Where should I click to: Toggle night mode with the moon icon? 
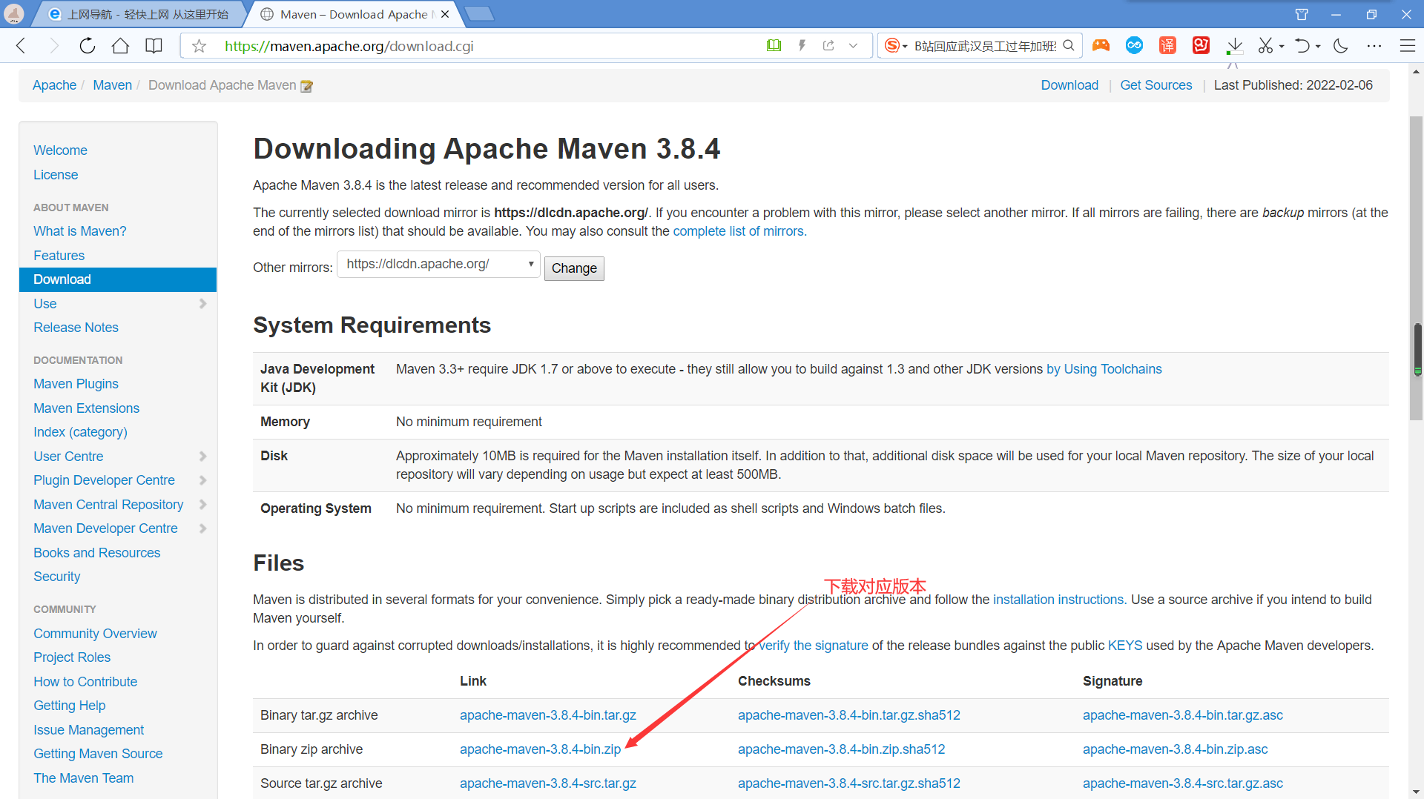(x=1341, y=46)
